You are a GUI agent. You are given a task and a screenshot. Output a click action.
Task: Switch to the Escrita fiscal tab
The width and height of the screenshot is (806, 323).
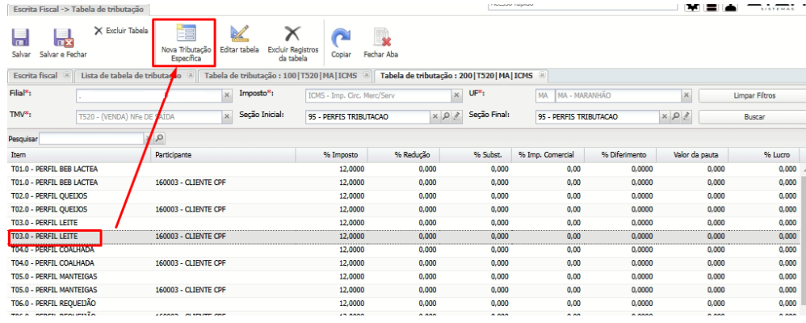36,76
